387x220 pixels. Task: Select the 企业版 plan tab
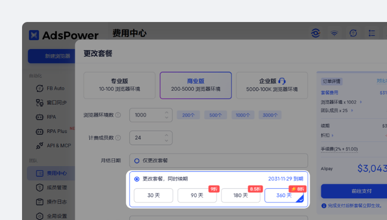[x=272, y=85]
